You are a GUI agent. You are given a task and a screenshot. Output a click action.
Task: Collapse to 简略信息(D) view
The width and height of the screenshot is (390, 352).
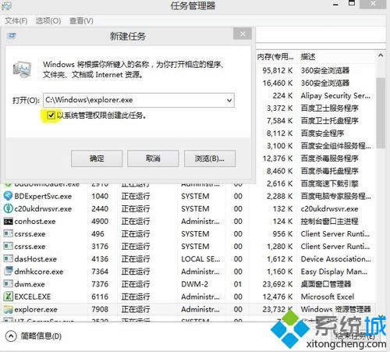34,336
